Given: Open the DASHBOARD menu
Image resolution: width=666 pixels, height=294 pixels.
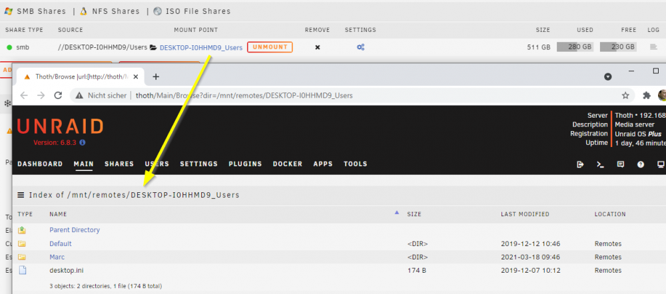Looking at the screenshot, I should coord(40,164).
